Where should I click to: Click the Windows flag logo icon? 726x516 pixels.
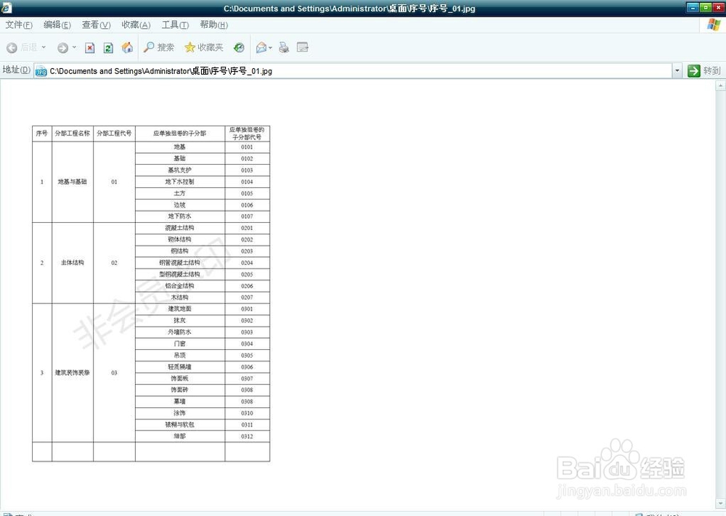pyautogui.click(x=714, y=25)
